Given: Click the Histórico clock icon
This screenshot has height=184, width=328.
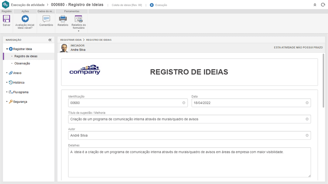Looking at the screenshot, I should tap(11, 82).
